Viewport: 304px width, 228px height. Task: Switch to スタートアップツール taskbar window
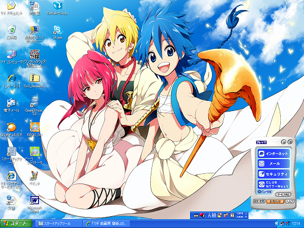click(59, 224)
